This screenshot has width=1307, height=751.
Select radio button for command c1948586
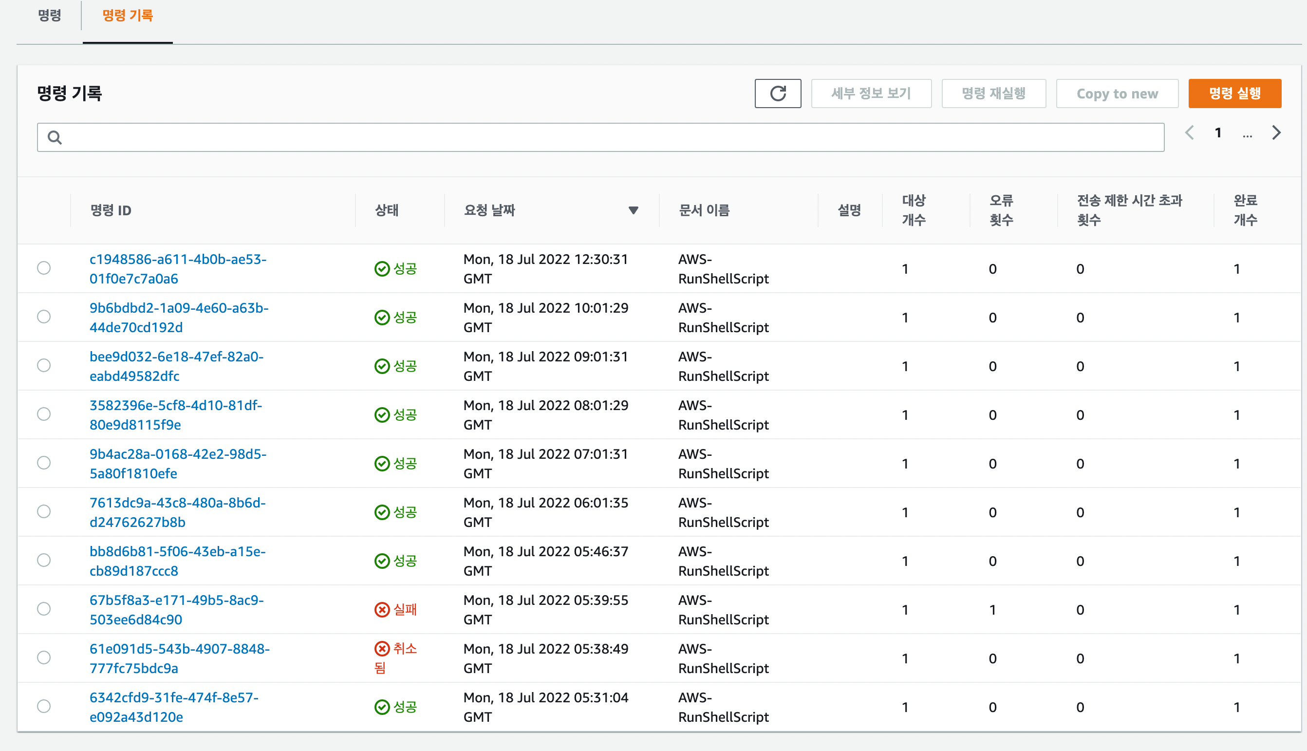(x=44, y=268)
